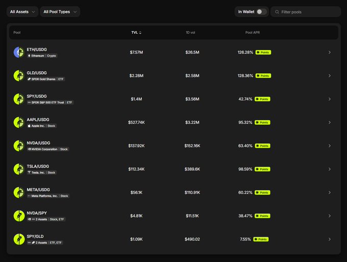Focus the Filter pools search field
This screenshot has width=347, height=262.
(306, 12)
